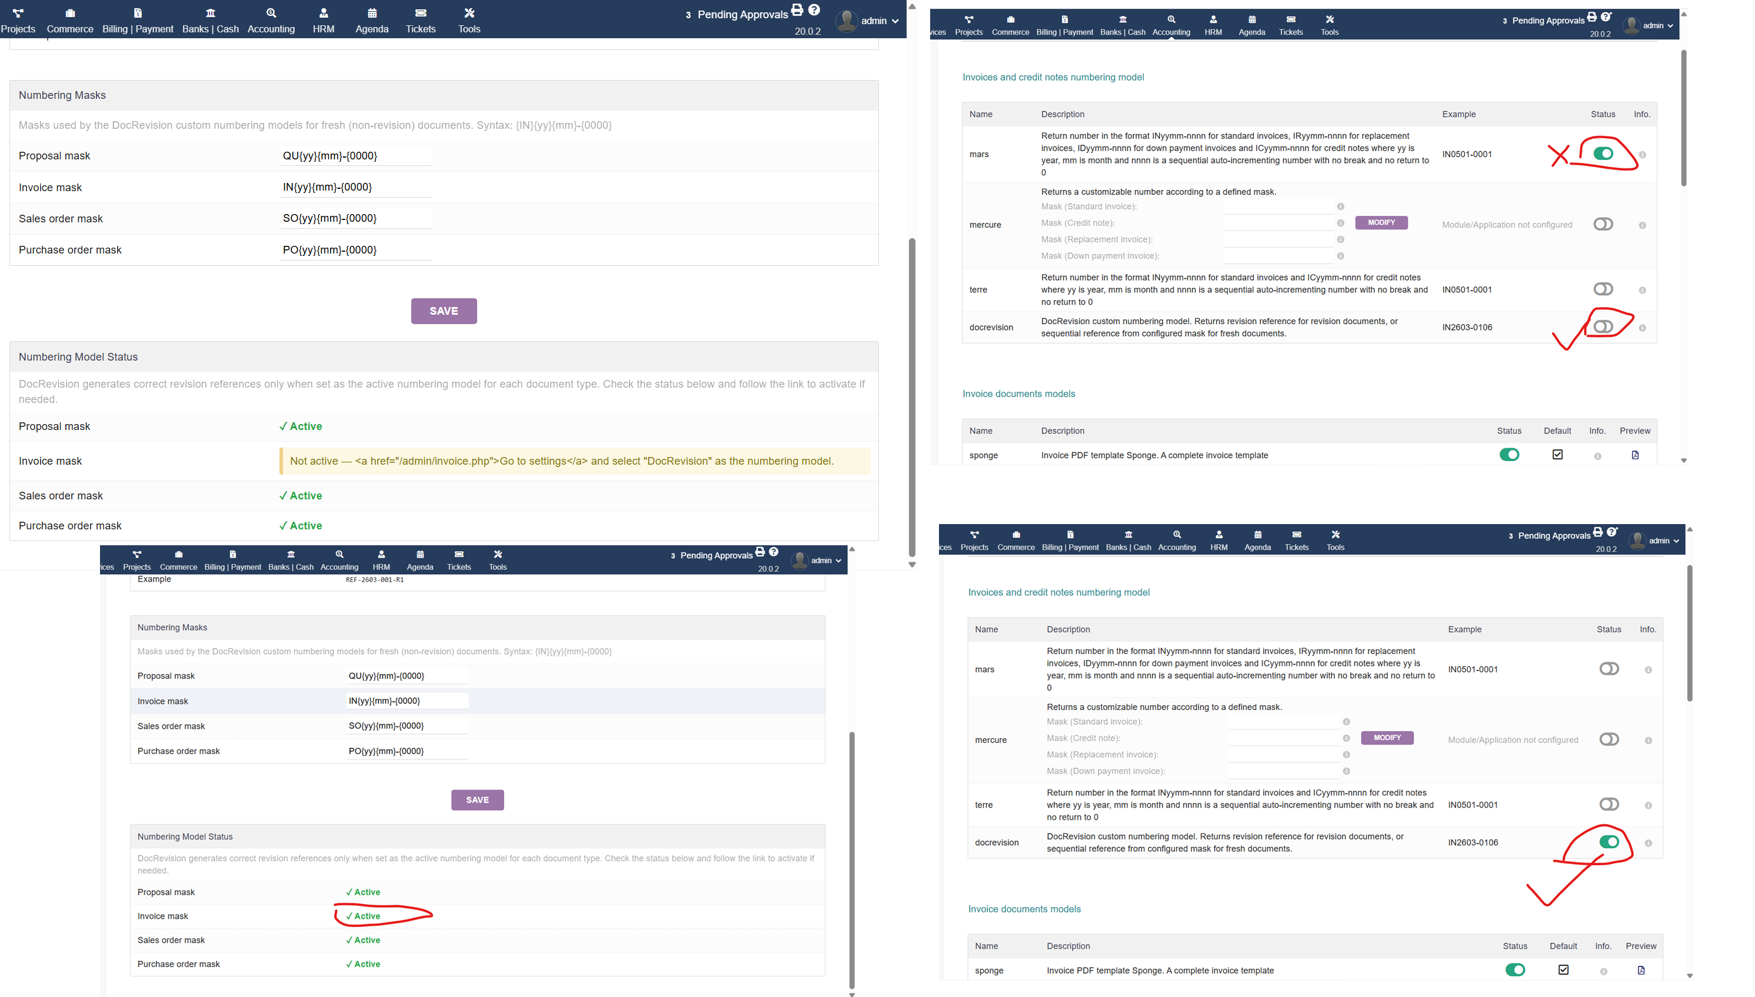Enable the terre toggle below the green mars toggle
This screenshot has width=1755, height=997.
tap(1603, 289)
